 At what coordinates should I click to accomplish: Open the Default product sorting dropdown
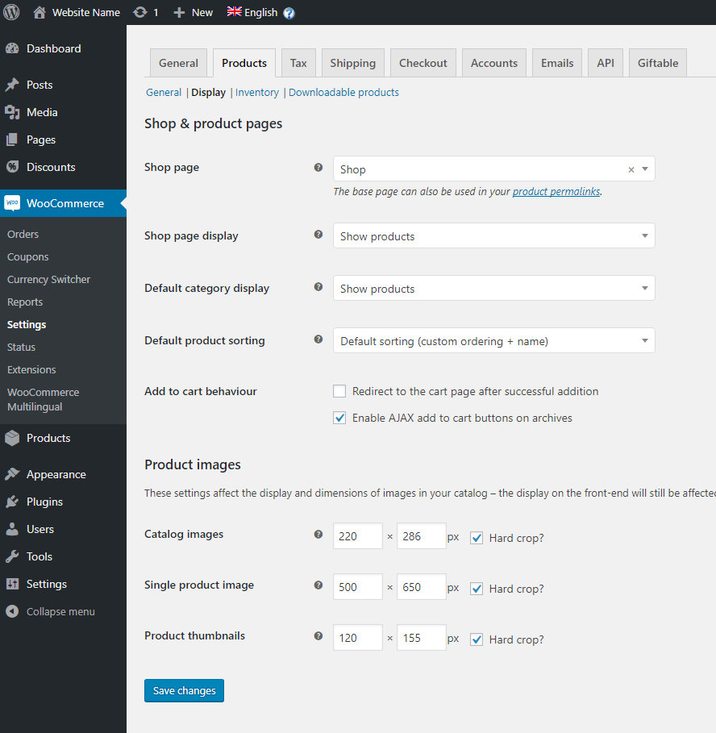pyautogui.click(x=493, y=341)
